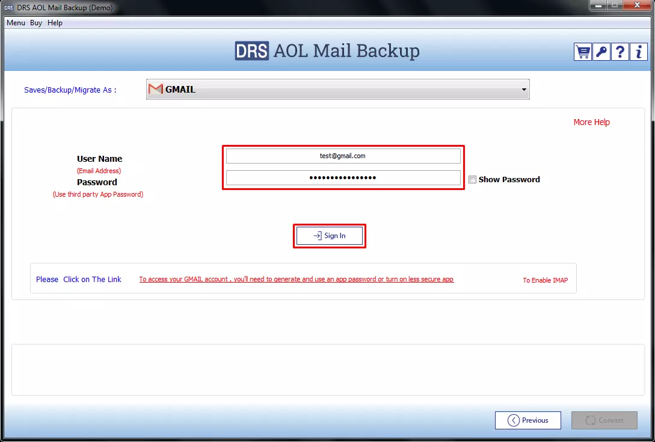Expand the Saves/Backup/Migrate As dropdown
655x442 pixels.
[x=337, y=90]
